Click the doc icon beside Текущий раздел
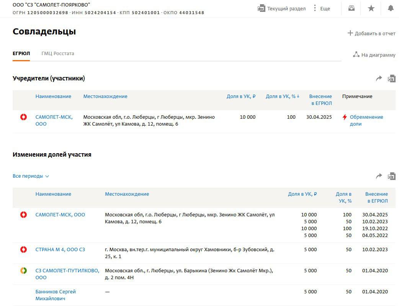 (x=261, y=8)
